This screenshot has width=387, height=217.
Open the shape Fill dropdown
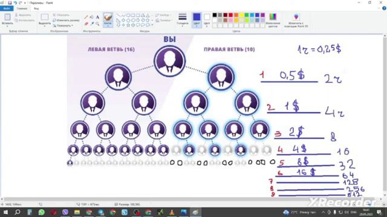[x=164, y=20]
